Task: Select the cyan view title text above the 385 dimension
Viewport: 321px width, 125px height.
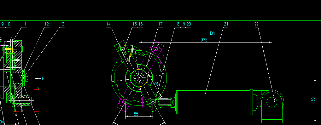Action: 213,33
